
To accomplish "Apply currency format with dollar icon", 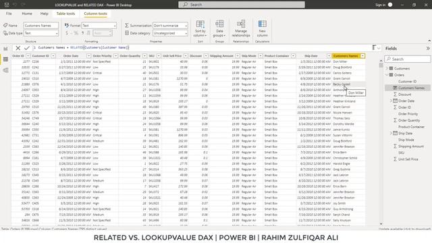I will pyautogui.click(x=67, y=33).
